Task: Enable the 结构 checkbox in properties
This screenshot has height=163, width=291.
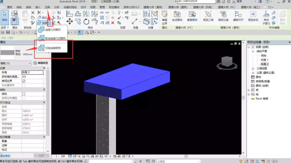Action: pyautogui.click(x=24, y=94)
